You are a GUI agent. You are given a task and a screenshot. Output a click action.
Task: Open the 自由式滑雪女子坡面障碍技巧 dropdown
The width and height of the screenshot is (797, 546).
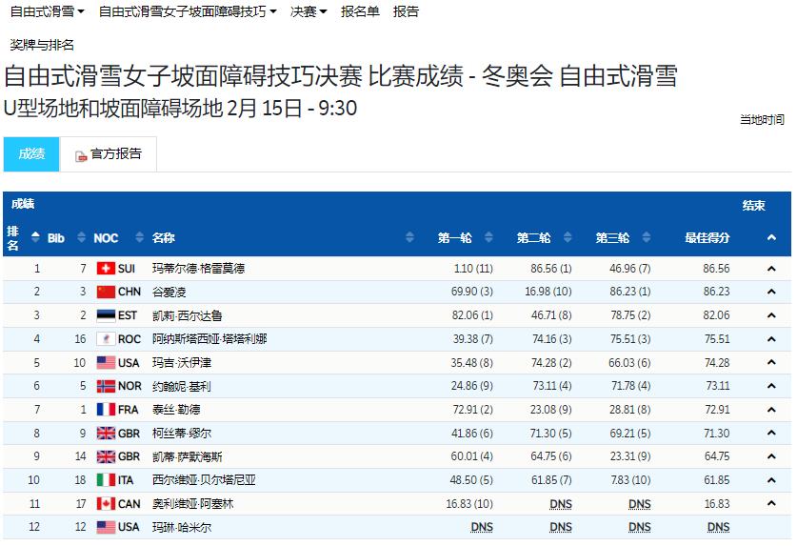click(187, 11)
